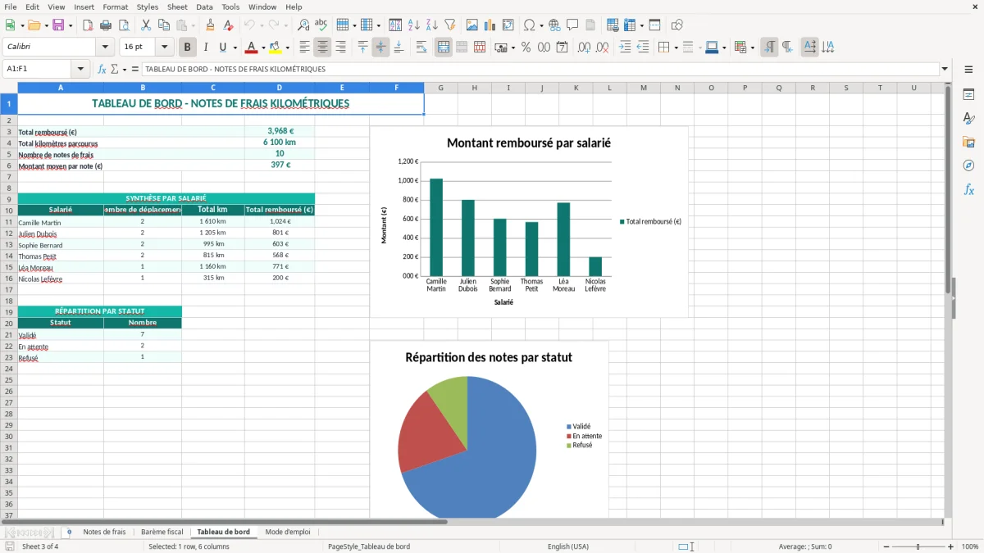Switch to Barème fiscal sheet tab
Viewport: 984px width, 553px height.
[162, 532]
